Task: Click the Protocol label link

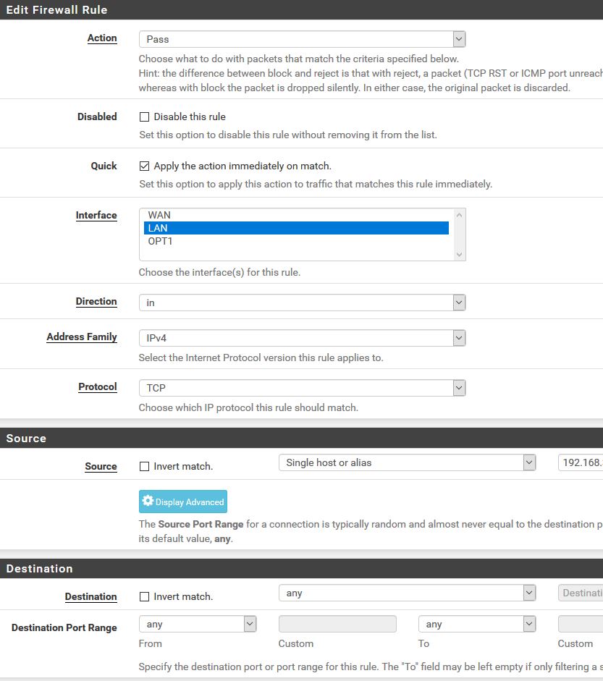Action: pos(97,386)
